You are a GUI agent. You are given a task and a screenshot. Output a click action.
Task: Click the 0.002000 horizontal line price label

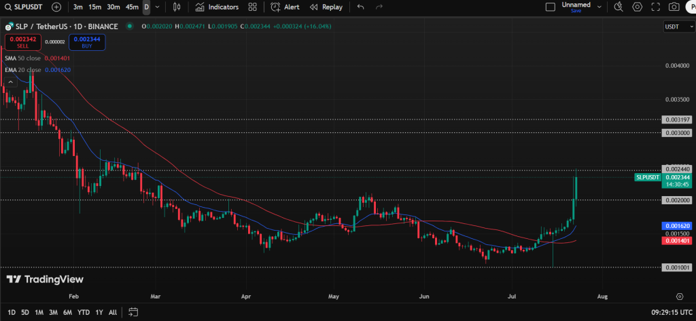(676, 200)
